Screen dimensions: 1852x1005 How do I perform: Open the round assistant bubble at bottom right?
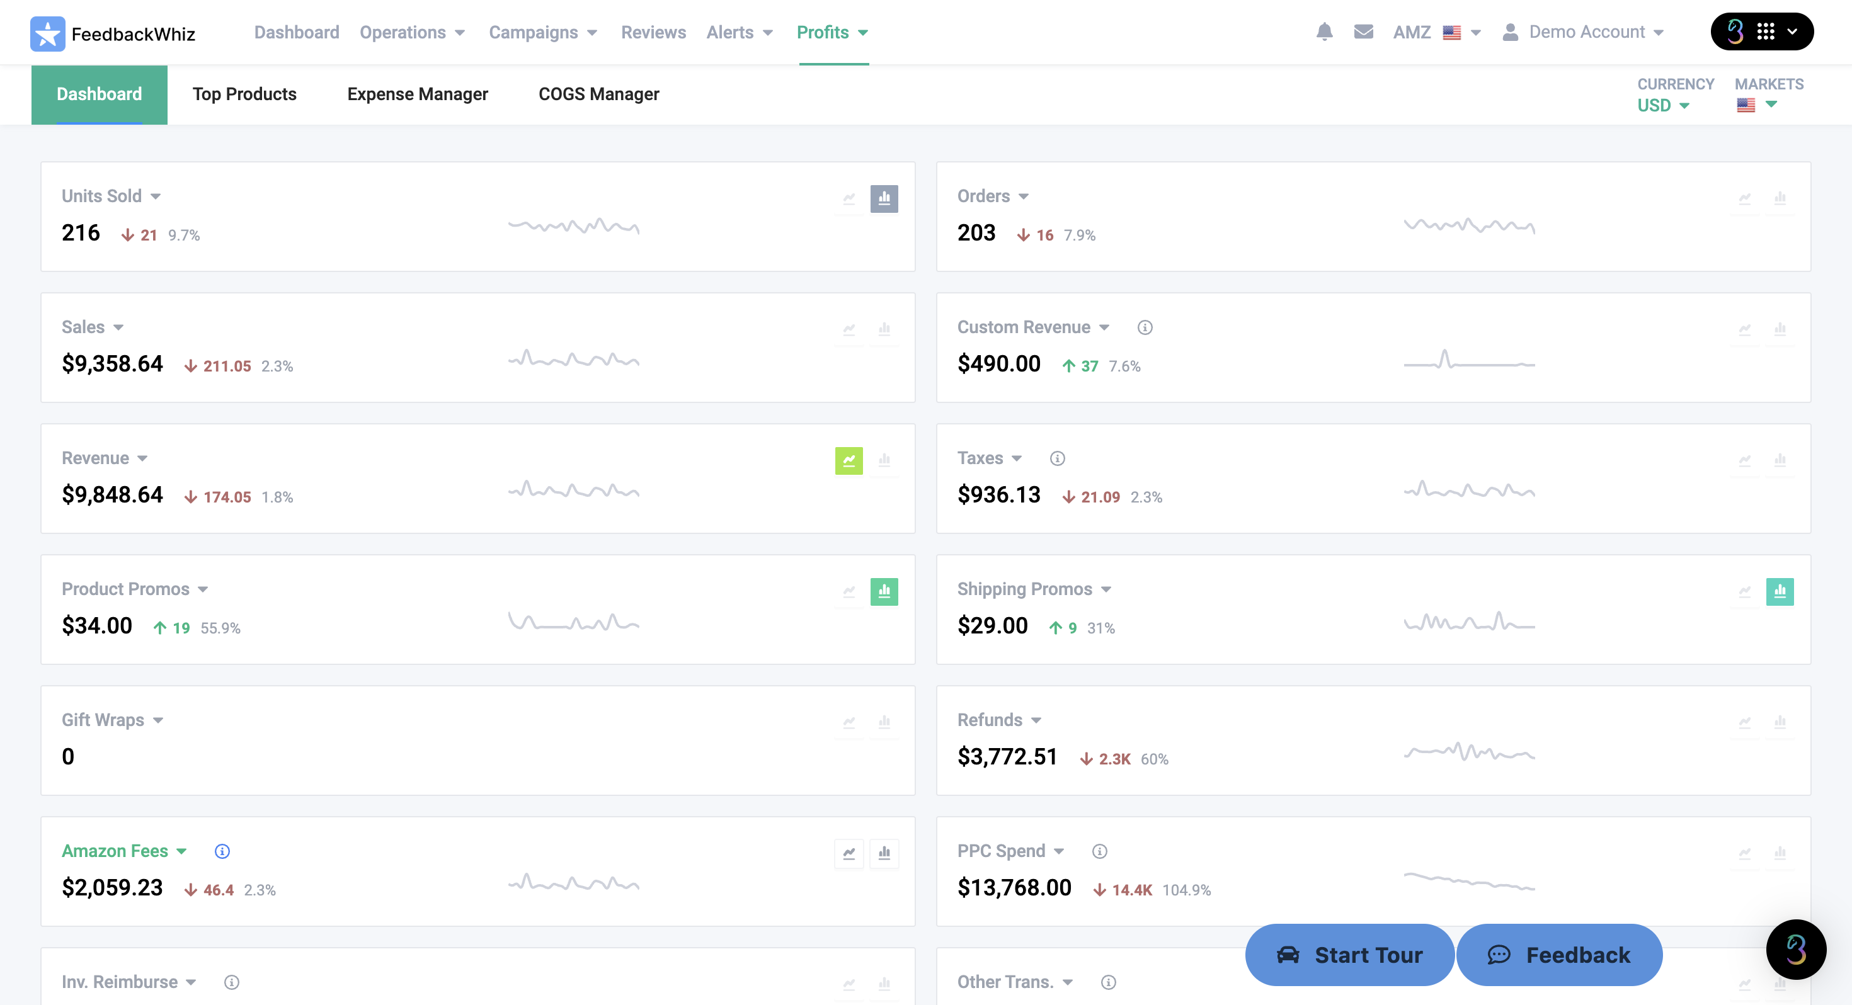[1795, 949]
